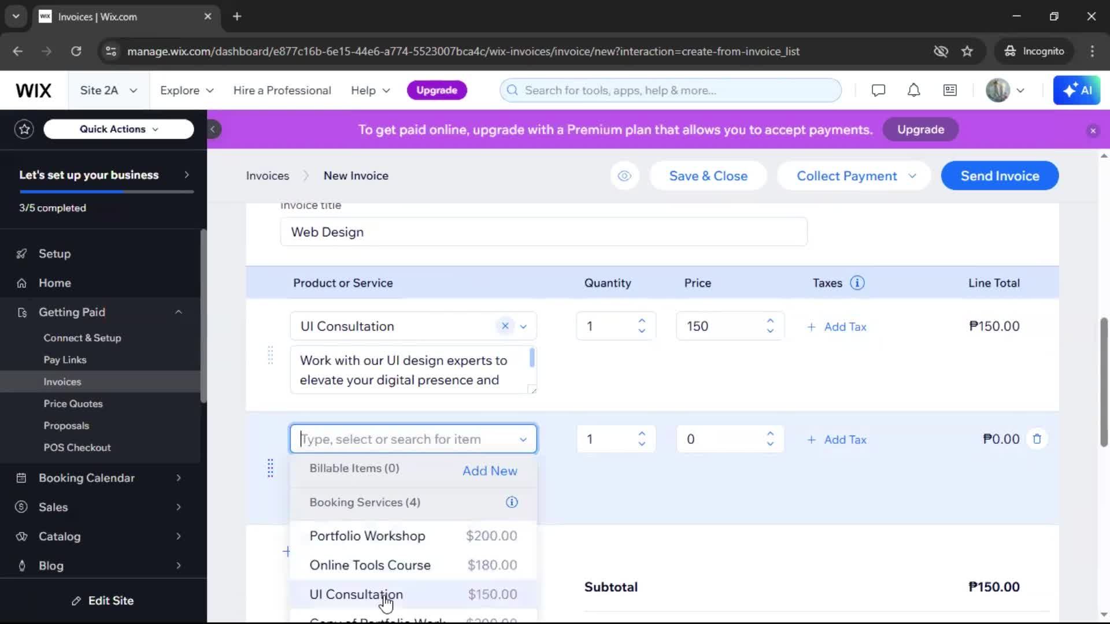The height and width of the screenshot is (624, 1110).
Task: Open Pay Links in sidebar
Action: [65, 359]
